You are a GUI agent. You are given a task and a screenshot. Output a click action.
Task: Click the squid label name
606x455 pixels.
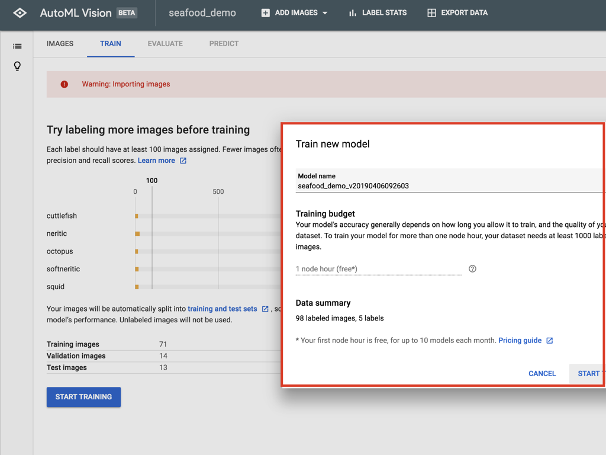pyautogui.click(x=56, y=287)
